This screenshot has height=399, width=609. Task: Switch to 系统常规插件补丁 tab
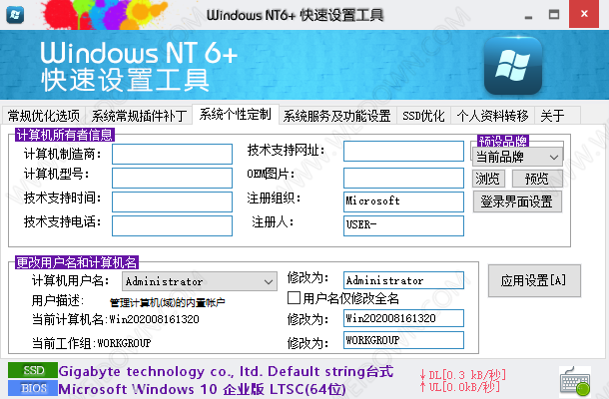point(139,116)
